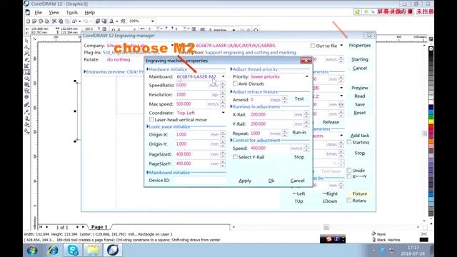This screenshot has width=457, height=257.
Task: Click the Run-in button
Action: (x=299, y=132)
